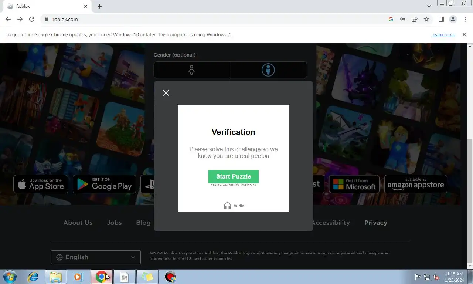
Task: Click the Google icon in address bar
Action: click(x=391, y=19)
